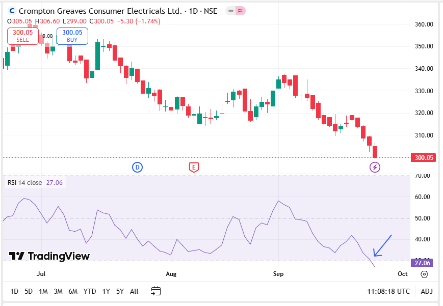This screenshot has width=443, height=306.
Task: Select the YTD date range
Action: click(x=90, y=291)
